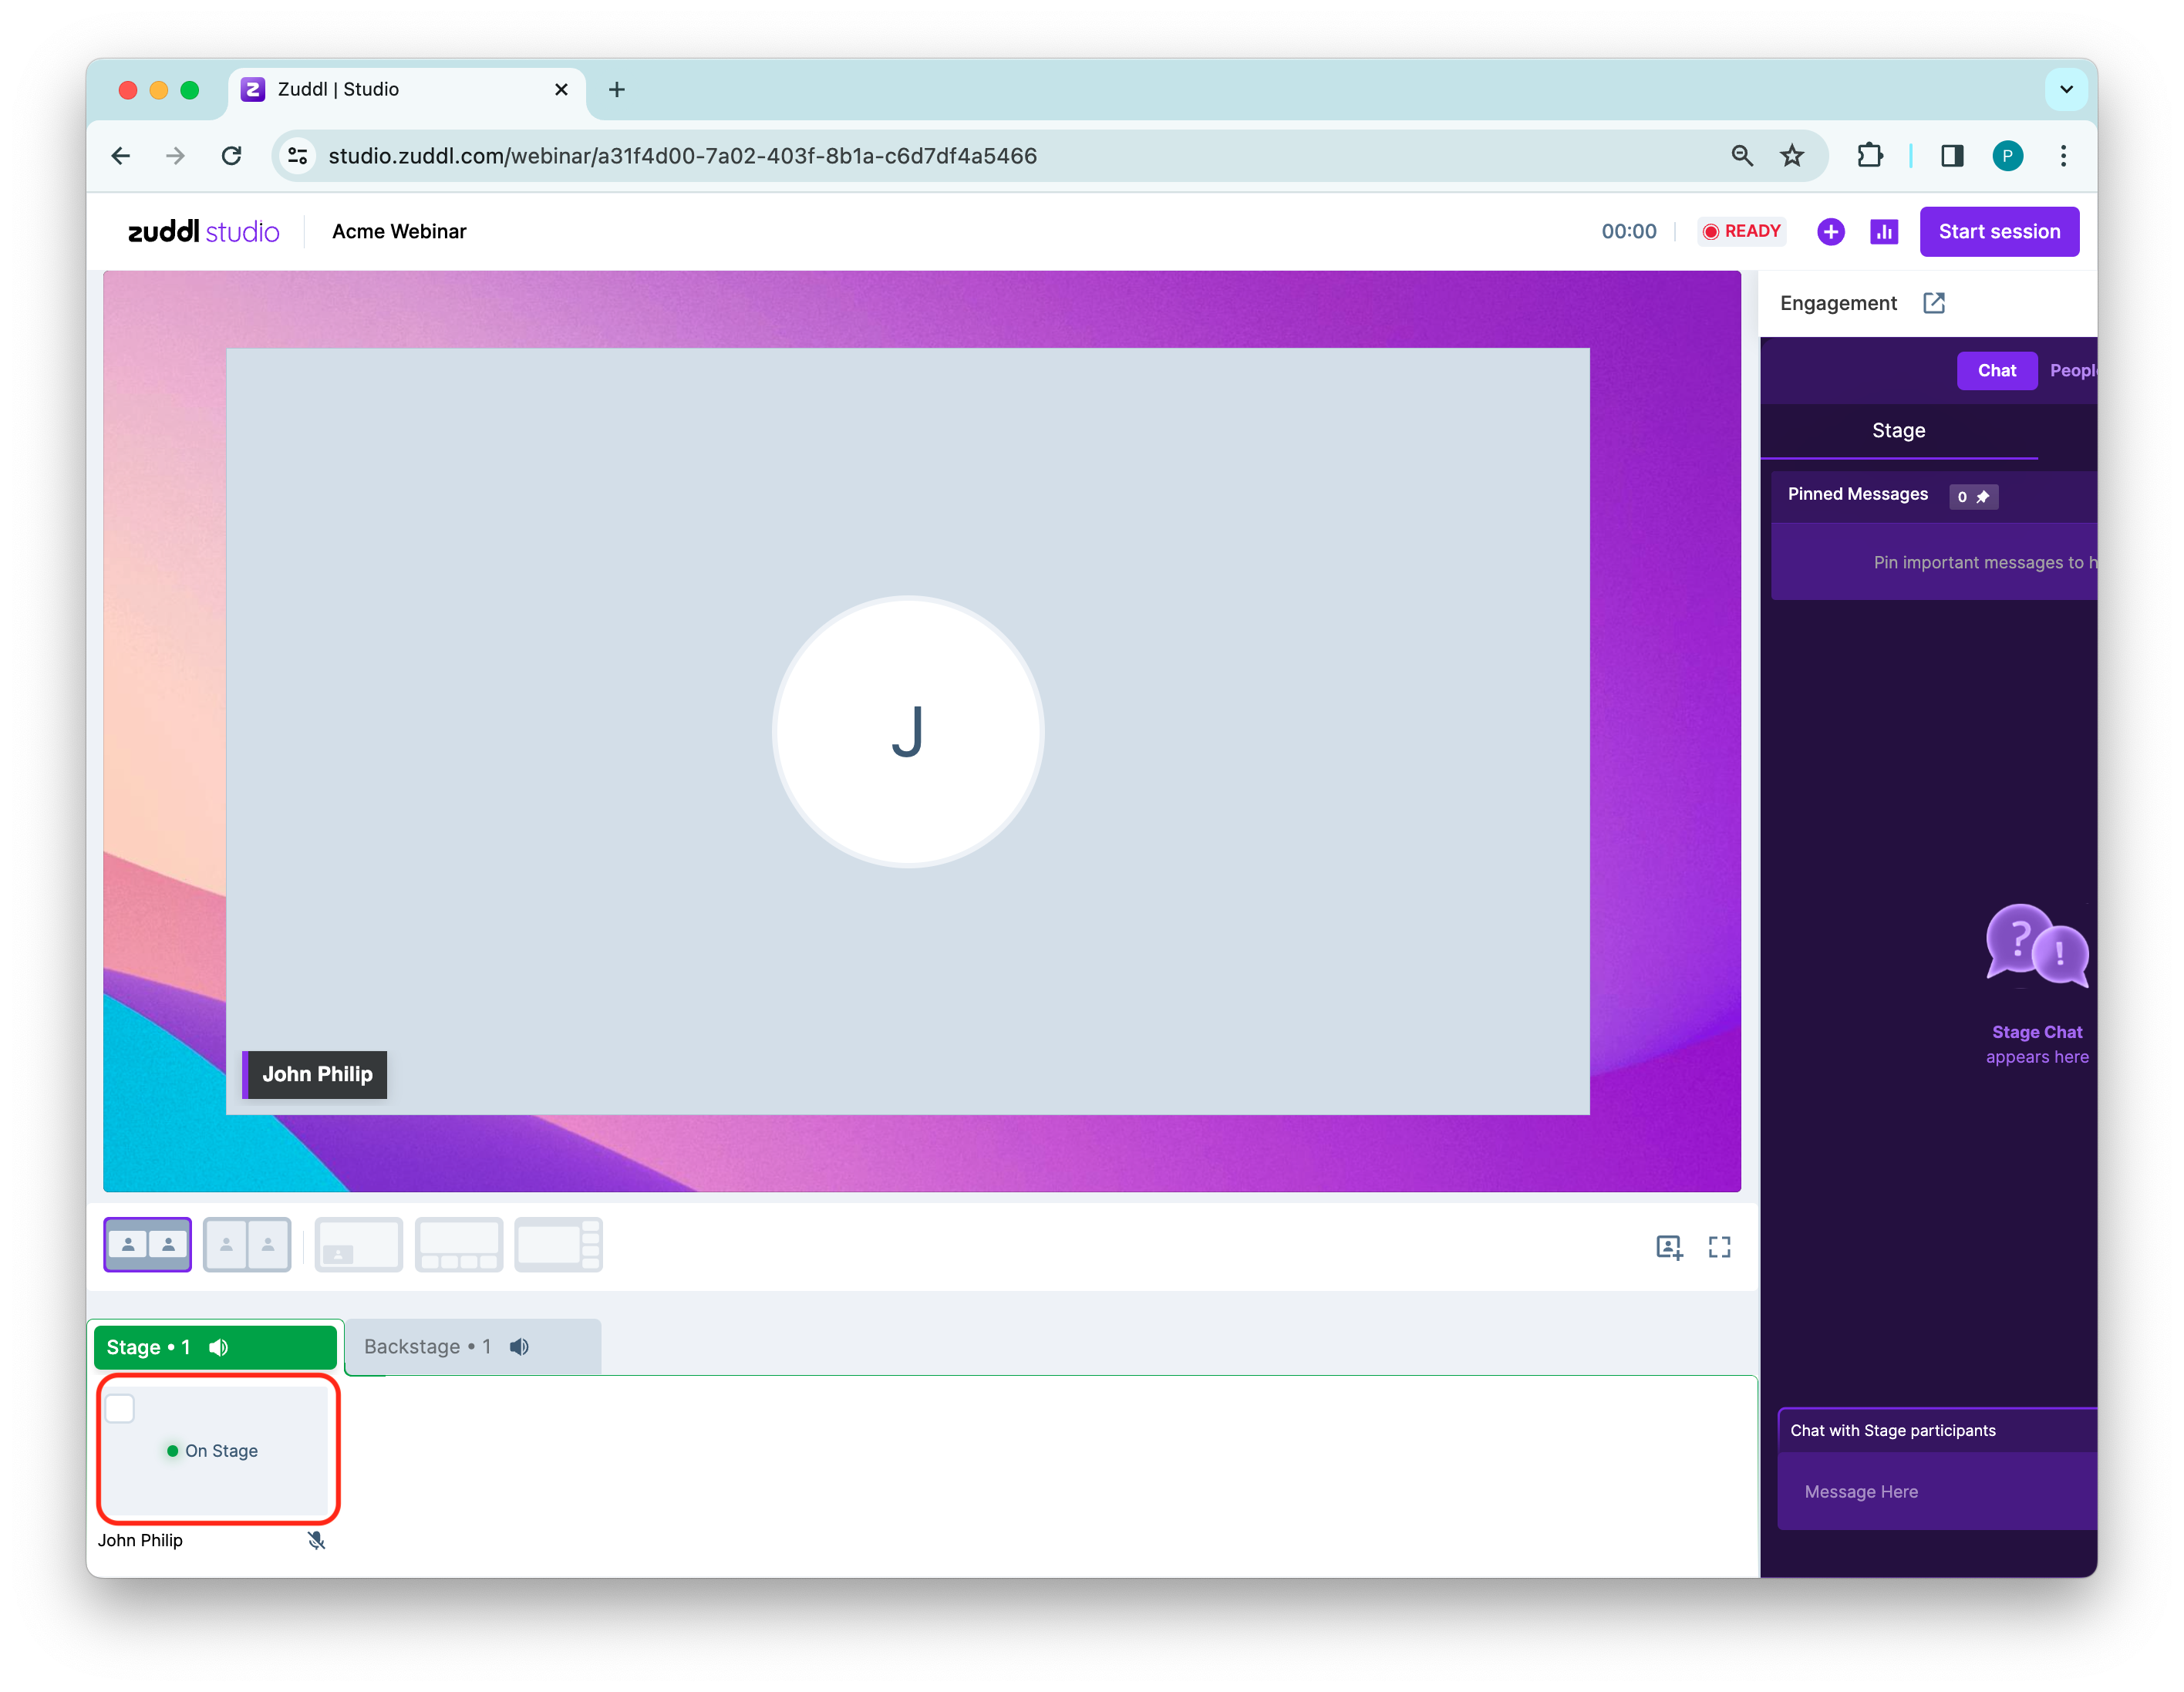Viewport: 2184px width, 1692px height.
Task: Choose the picture-in-picture layout thumbnail
Action: click(358, 1245)
